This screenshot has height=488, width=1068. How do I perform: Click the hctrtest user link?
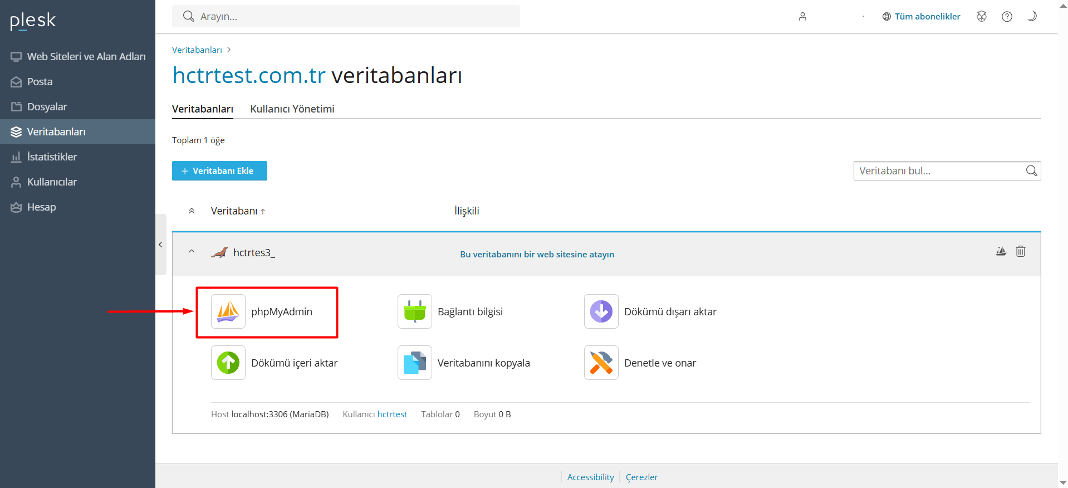pos(392,414)
